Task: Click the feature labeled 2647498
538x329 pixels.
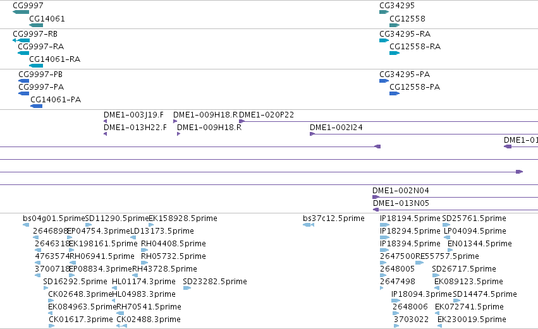Action: click(x=397, y=282)
